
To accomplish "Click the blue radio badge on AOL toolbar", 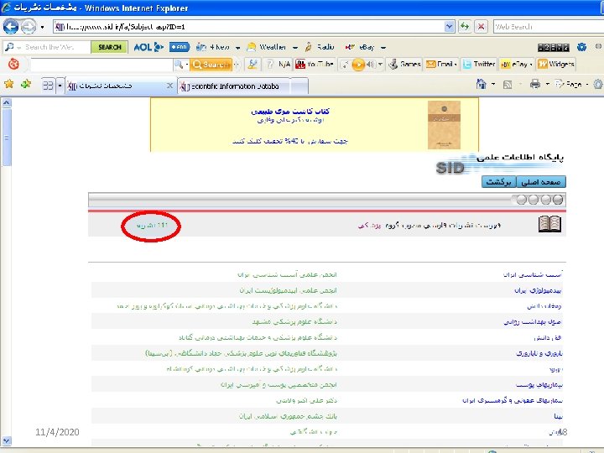I will point(180,47).
